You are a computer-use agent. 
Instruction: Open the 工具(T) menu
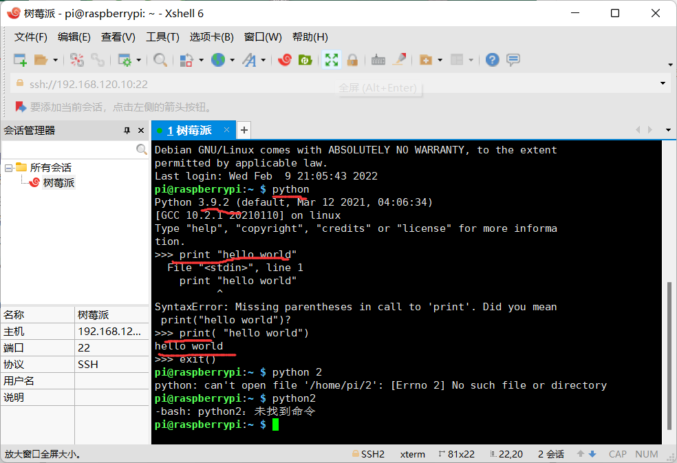click(162, 37)
